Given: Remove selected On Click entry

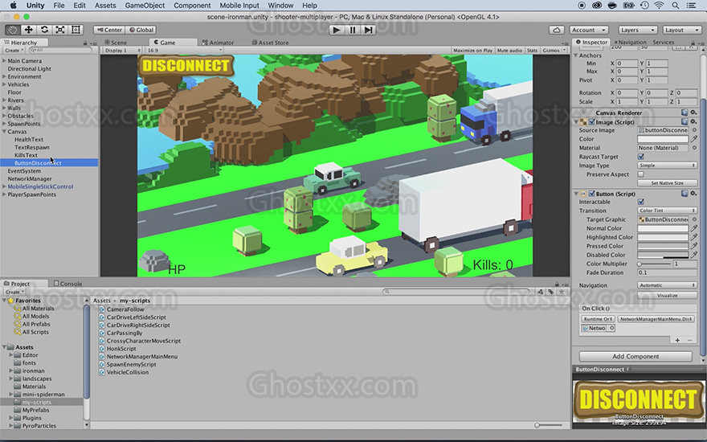Looking at the screenshot, I should coord(689,340).
